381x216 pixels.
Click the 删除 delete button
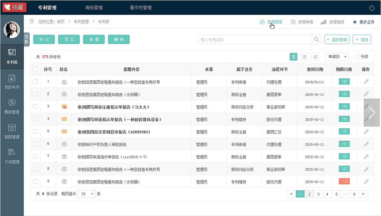118,39
